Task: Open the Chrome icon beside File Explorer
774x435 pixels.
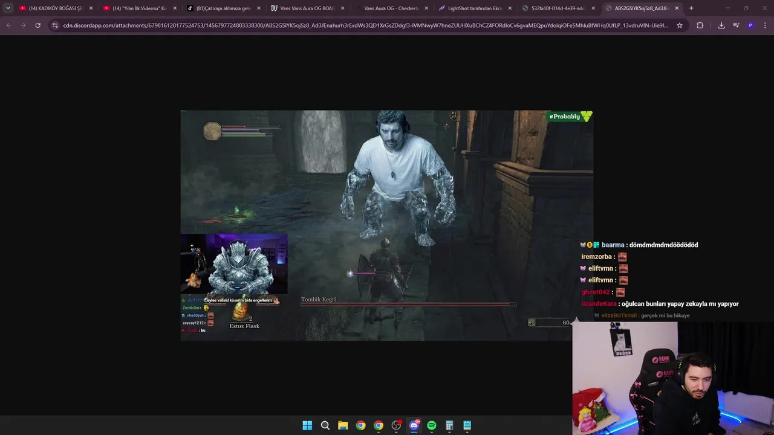Action: [x=360, y=425]
